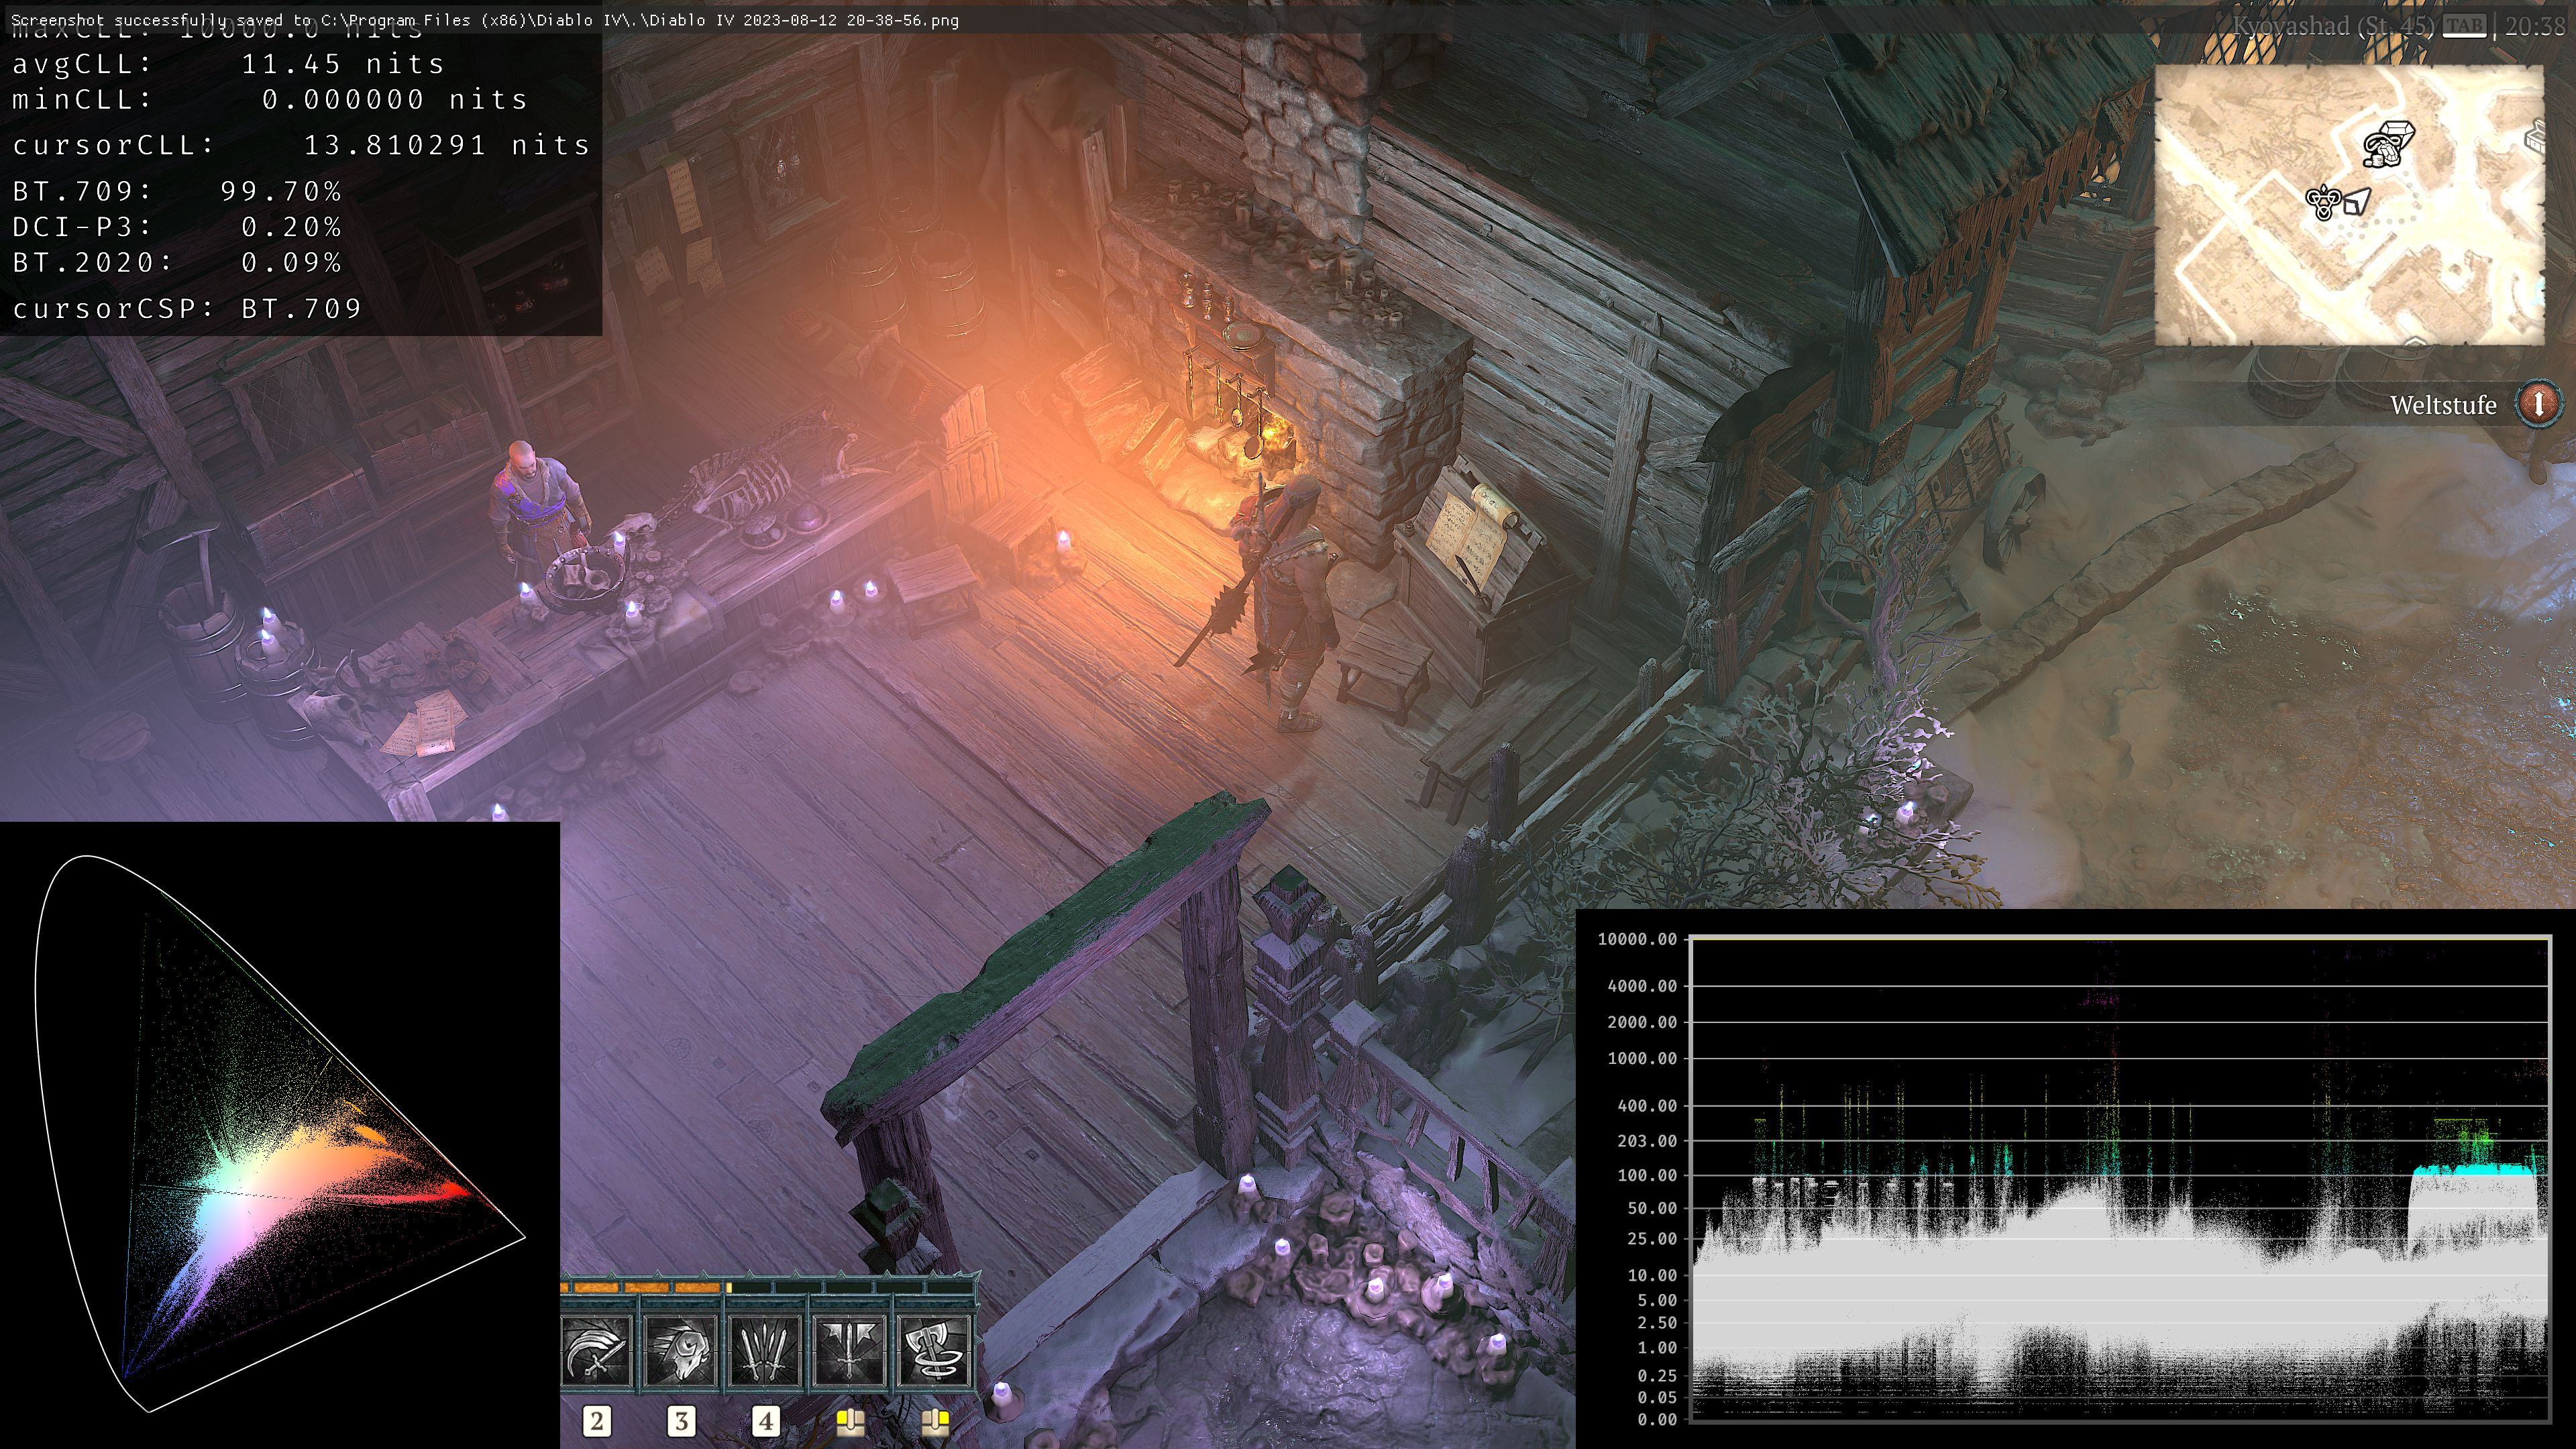Click the keybind label 4 below skill bar
This screenshot has height=1449, width=2576.
pos(766,1421)
